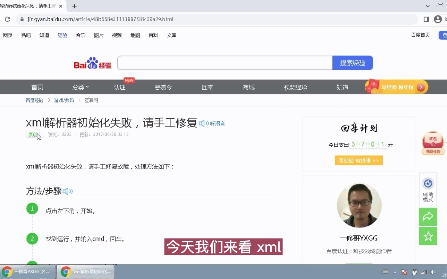Open the 写经验 领红包 banner

pos(396,87)
